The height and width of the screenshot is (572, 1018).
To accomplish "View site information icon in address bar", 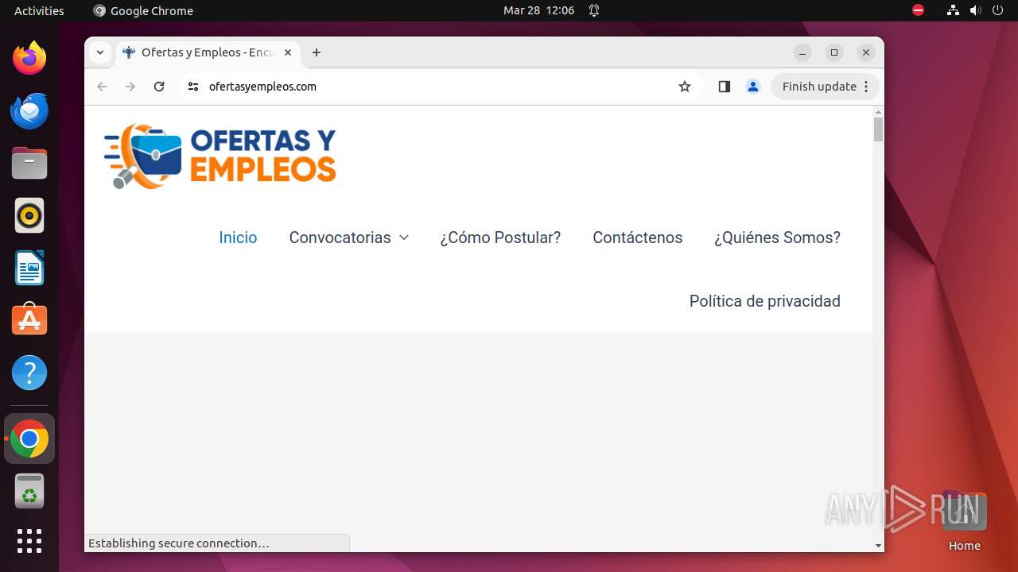I will tap(193, 87).
